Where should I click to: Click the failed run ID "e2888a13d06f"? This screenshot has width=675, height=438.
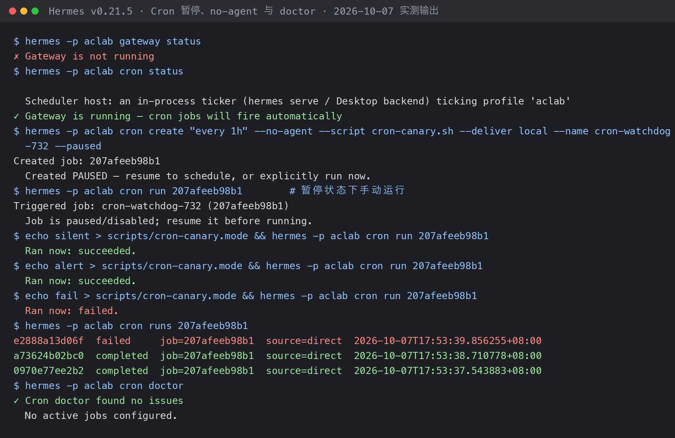click(x=49, y=341)
